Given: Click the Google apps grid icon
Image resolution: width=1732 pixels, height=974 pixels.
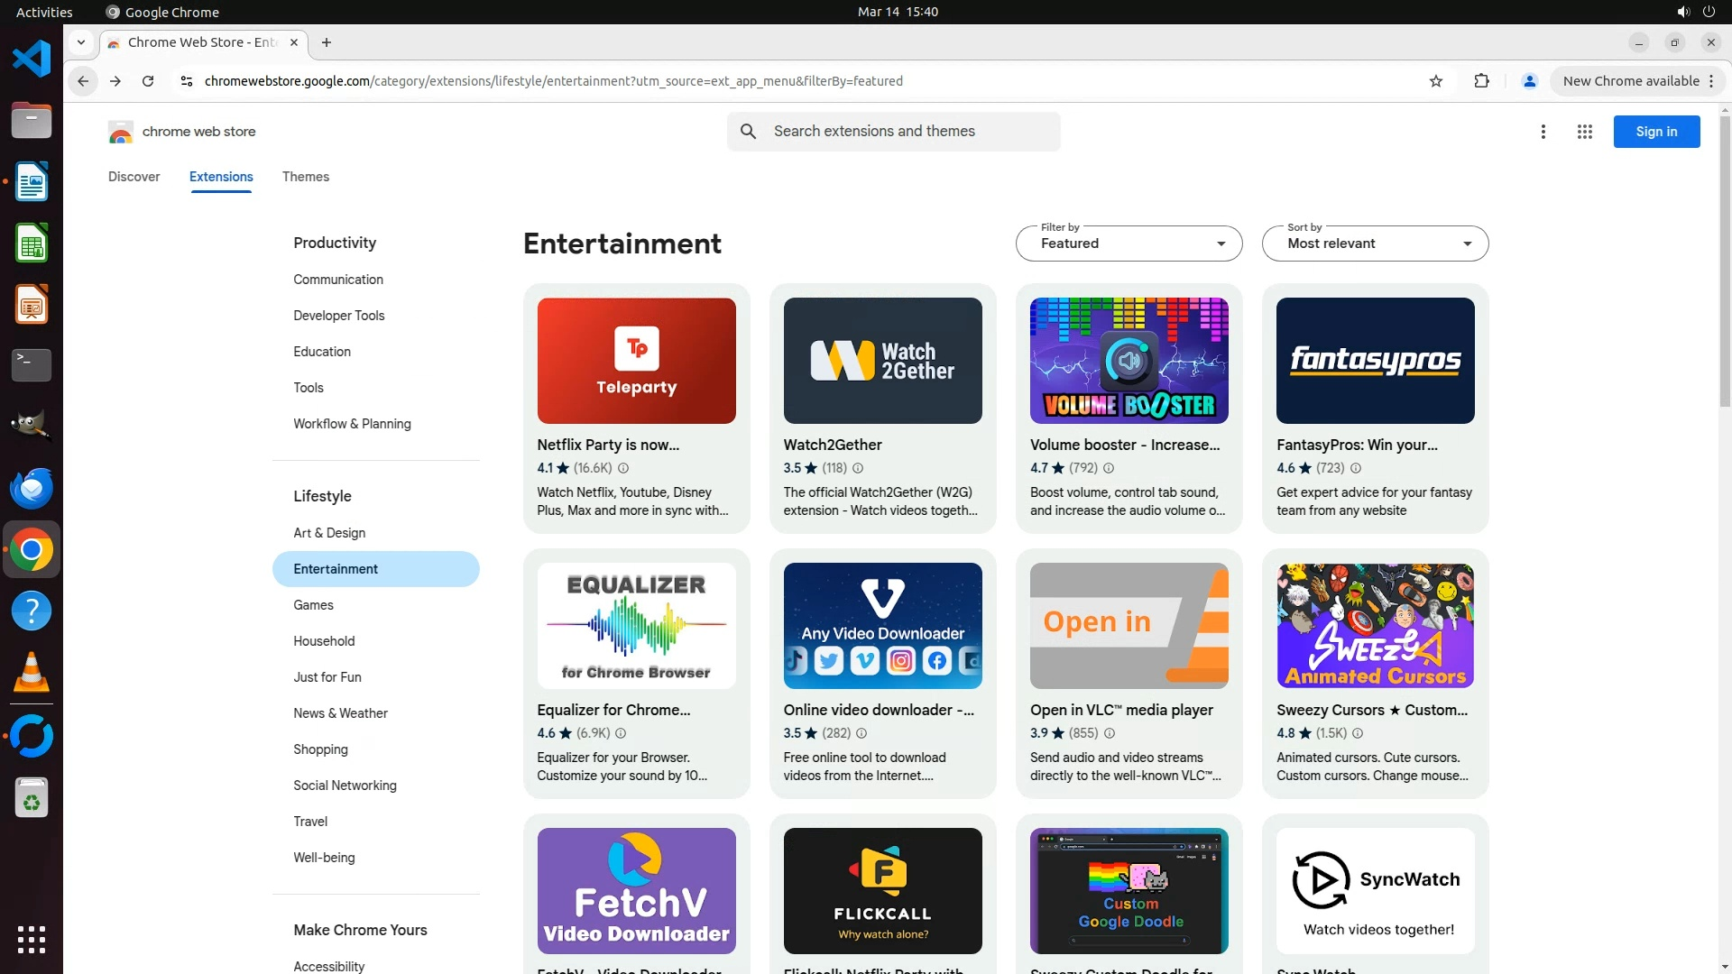Looking at the screenshot, I should (1585, 132).
